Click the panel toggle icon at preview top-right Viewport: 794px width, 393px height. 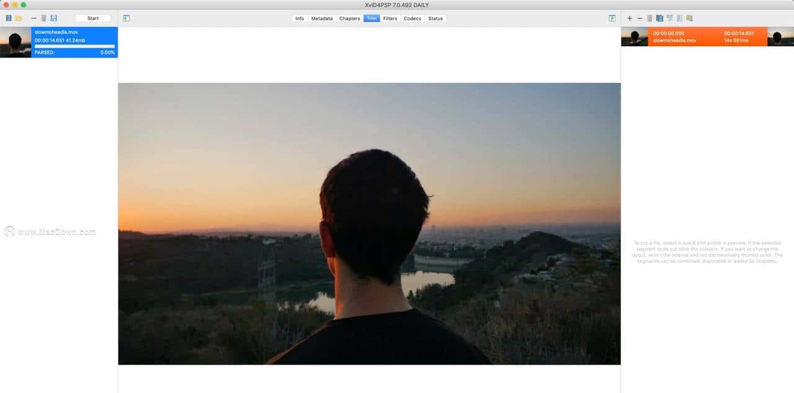click(612, 18)
